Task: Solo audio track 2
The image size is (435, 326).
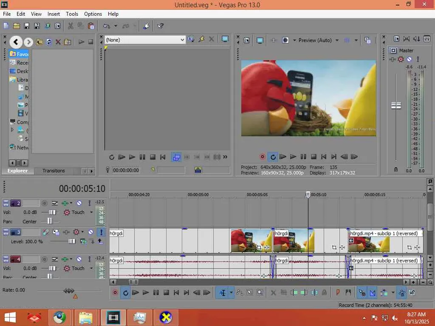Action: (89, 203)
